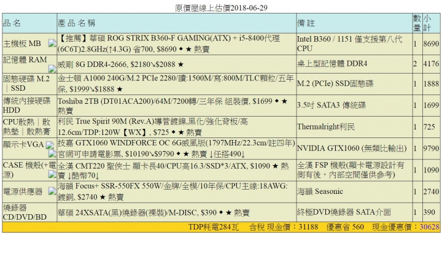Click the 數量 column header
442x278 pixels.
(x=417, y=23)
